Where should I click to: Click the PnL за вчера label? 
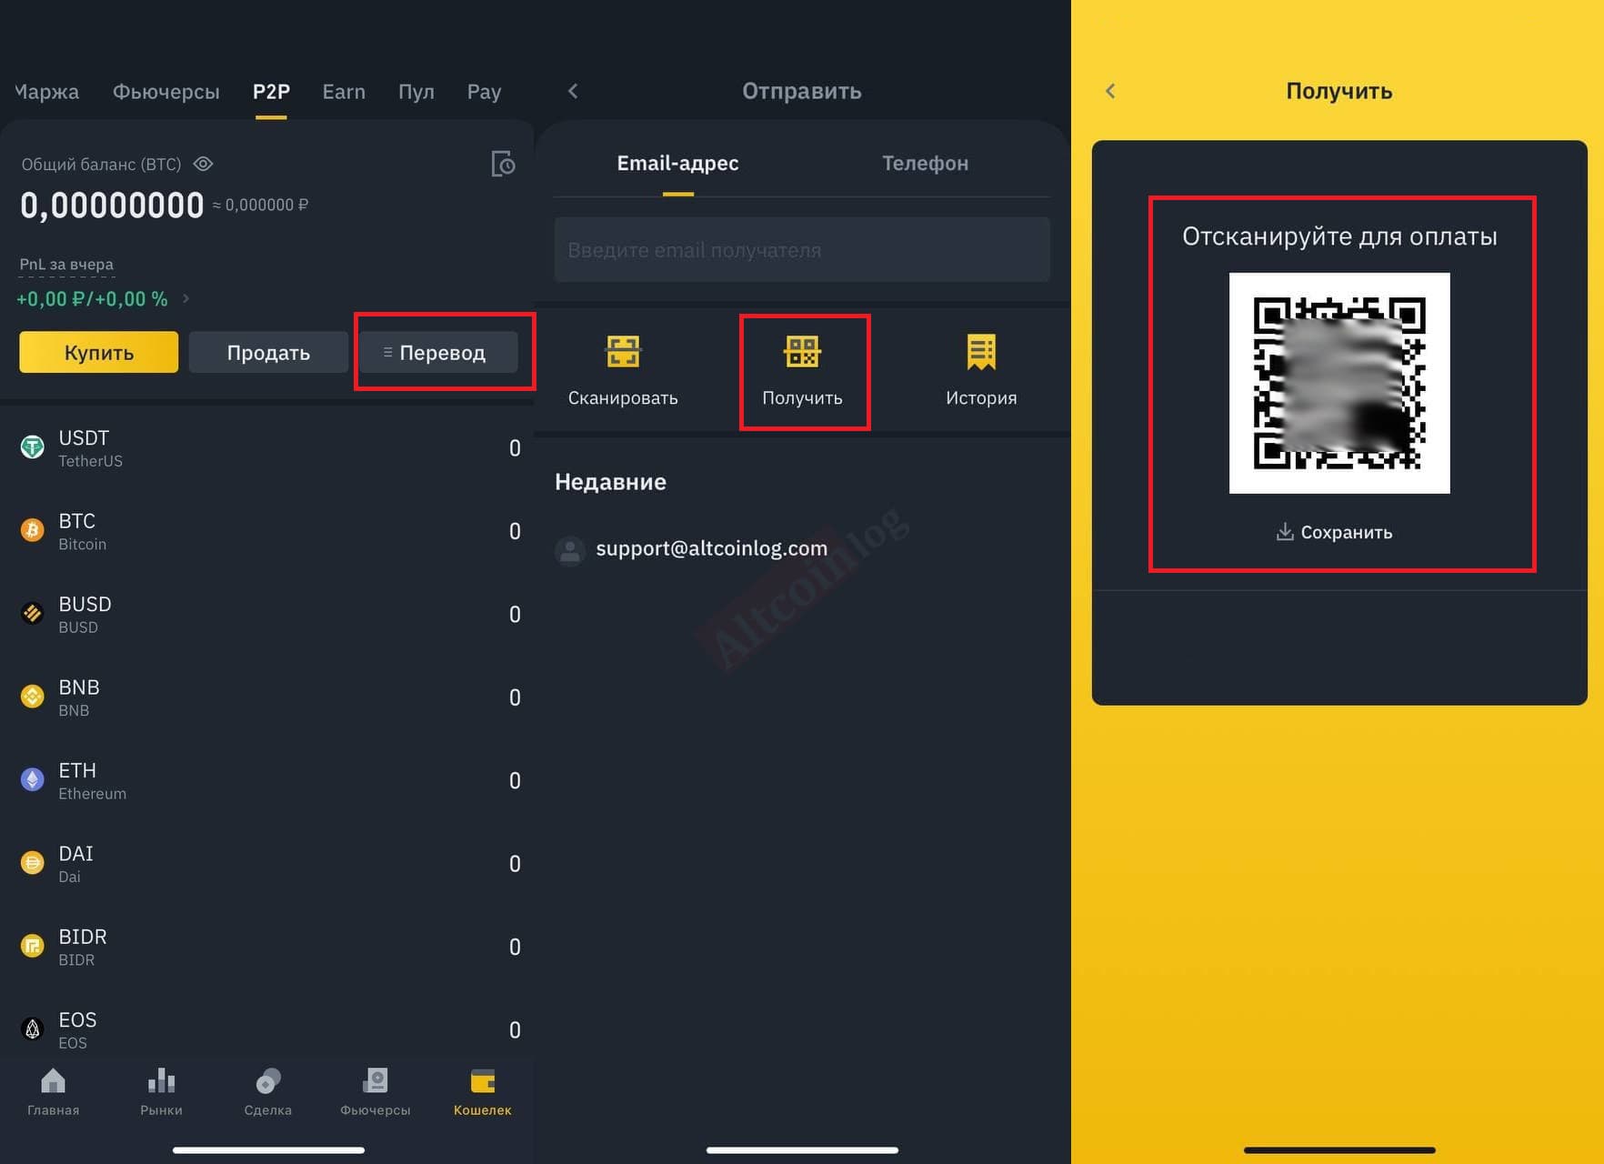[66, 265]
